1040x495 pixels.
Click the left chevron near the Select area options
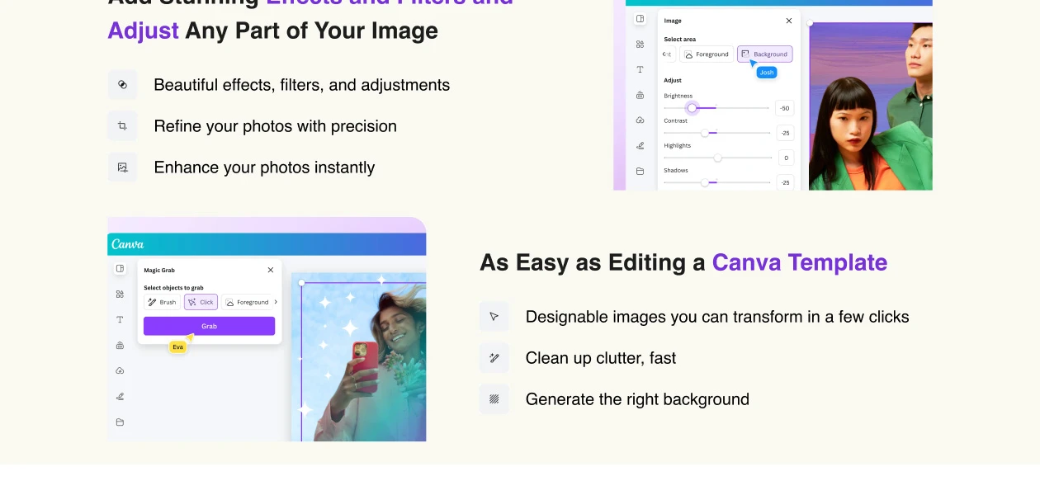(666, 54)
